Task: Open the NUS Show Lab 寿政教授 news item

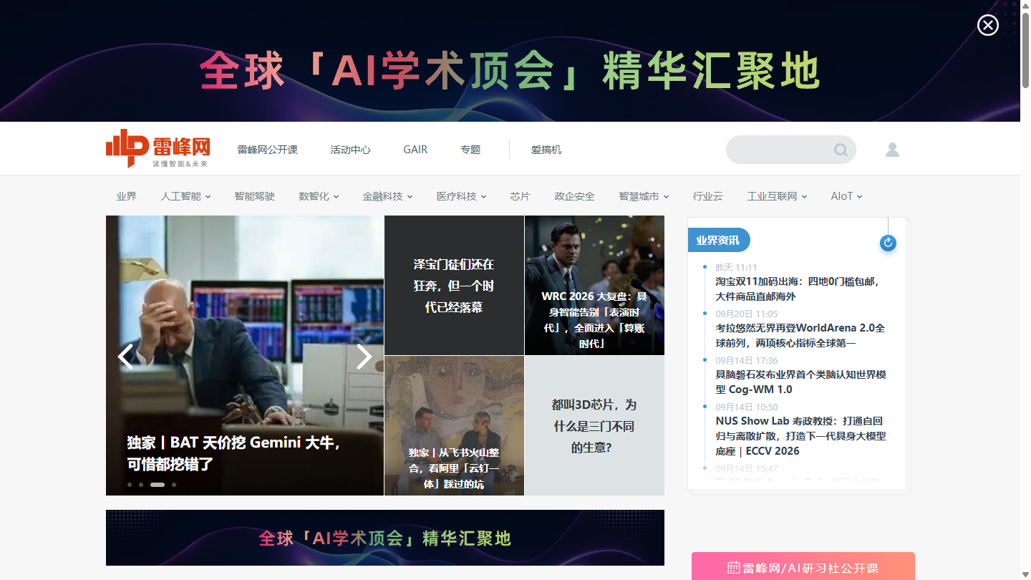Action: pyautogui.click(x=800, y=435)
